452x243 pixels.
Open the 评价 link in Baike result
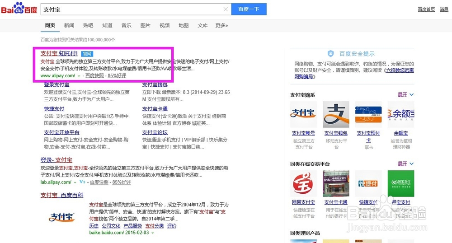click(x=171, y=226)
